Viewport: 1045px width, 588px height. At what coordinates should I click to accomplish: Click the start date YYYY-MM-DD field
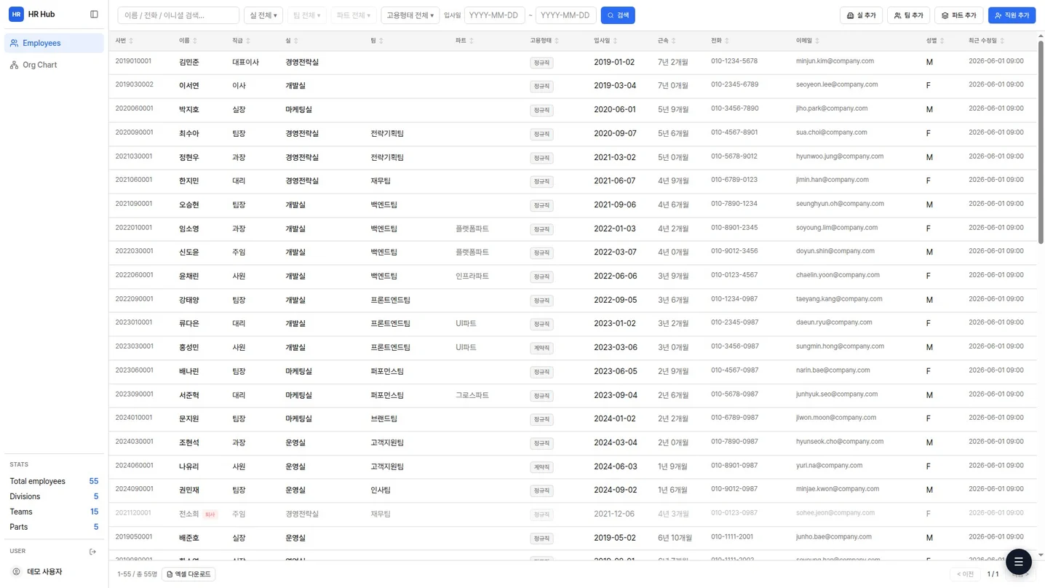(x=494, y=15)
